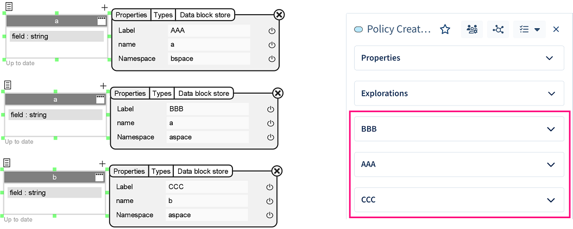Screen dimensions: 573x229
Task: Open the checklist dropdown in Policy panel header
Action: (530, 29)
